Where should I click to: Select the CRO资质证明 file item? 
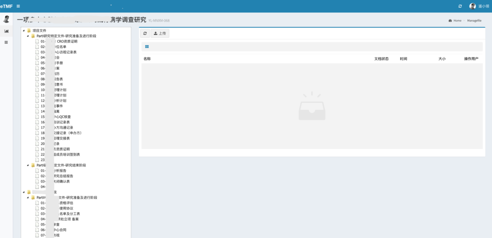67,42
